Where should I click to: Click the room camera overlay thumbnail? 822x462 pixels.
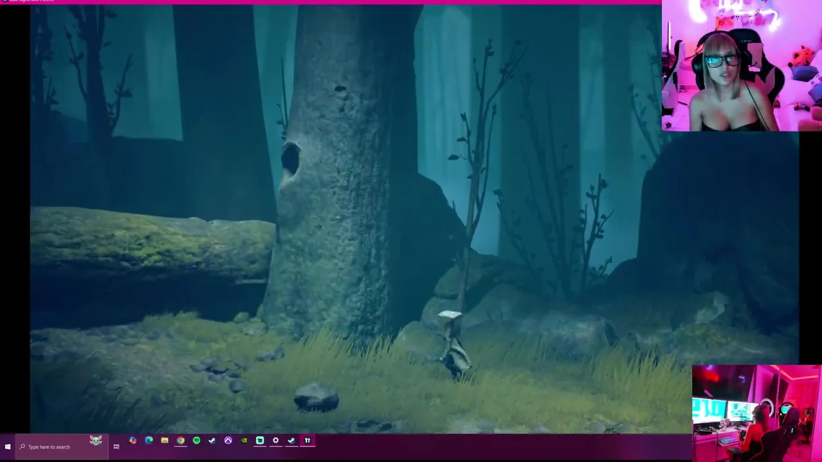point(756,413)
